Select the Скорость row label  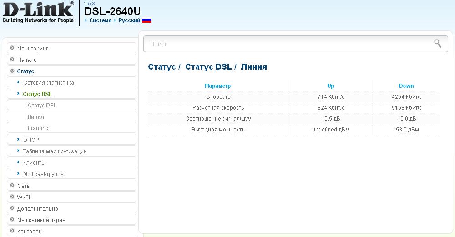point(218,97)
